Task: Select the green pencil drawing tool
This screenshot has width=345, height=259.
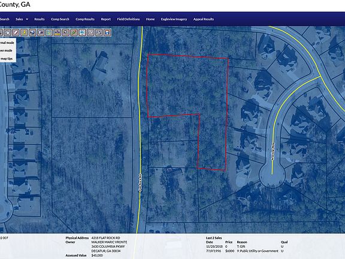Action: pyautogui.click(x=74, y=32)
